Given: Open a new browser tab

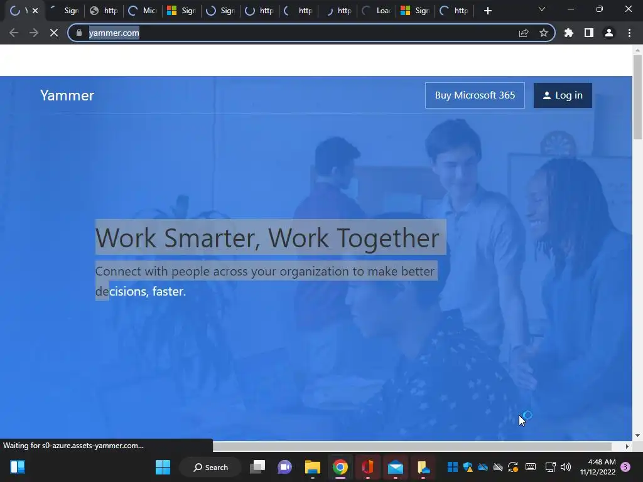Looking at the screenshot, I should point(487,11).
